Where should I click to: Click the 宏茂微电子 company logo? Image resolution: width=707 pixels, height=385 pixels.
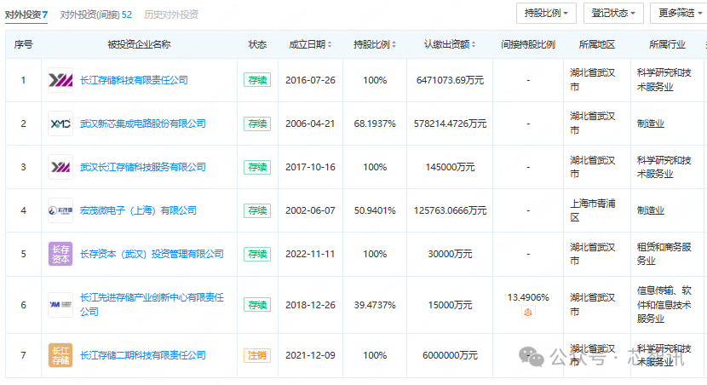pos(60,210)
